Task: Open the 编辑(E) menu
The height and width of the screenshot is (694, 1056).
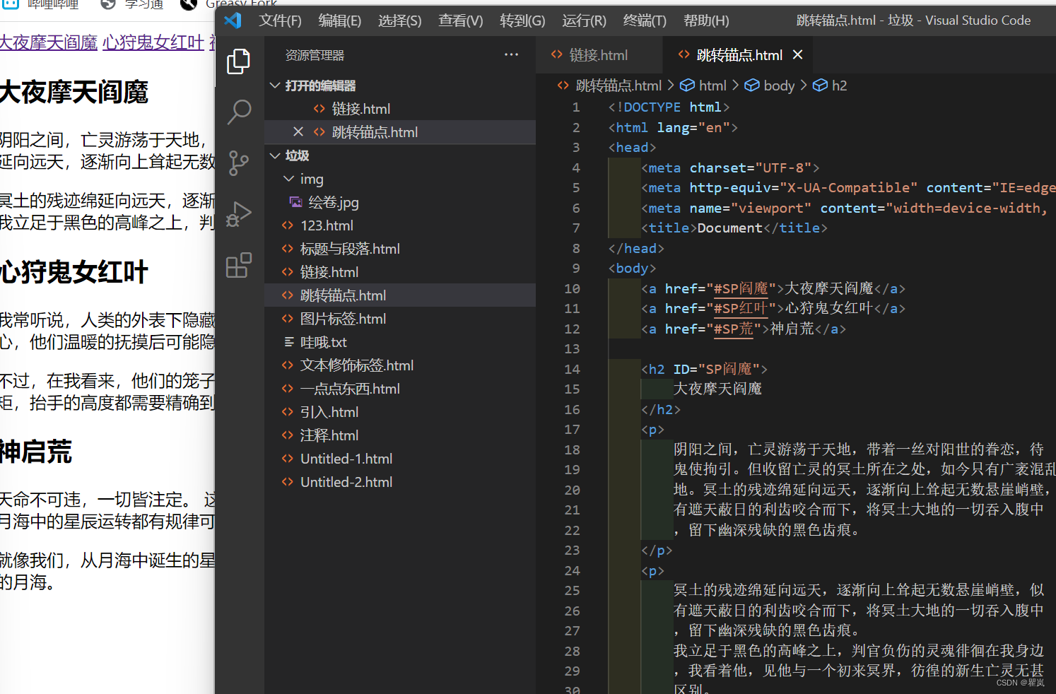Action: (339, 20)
